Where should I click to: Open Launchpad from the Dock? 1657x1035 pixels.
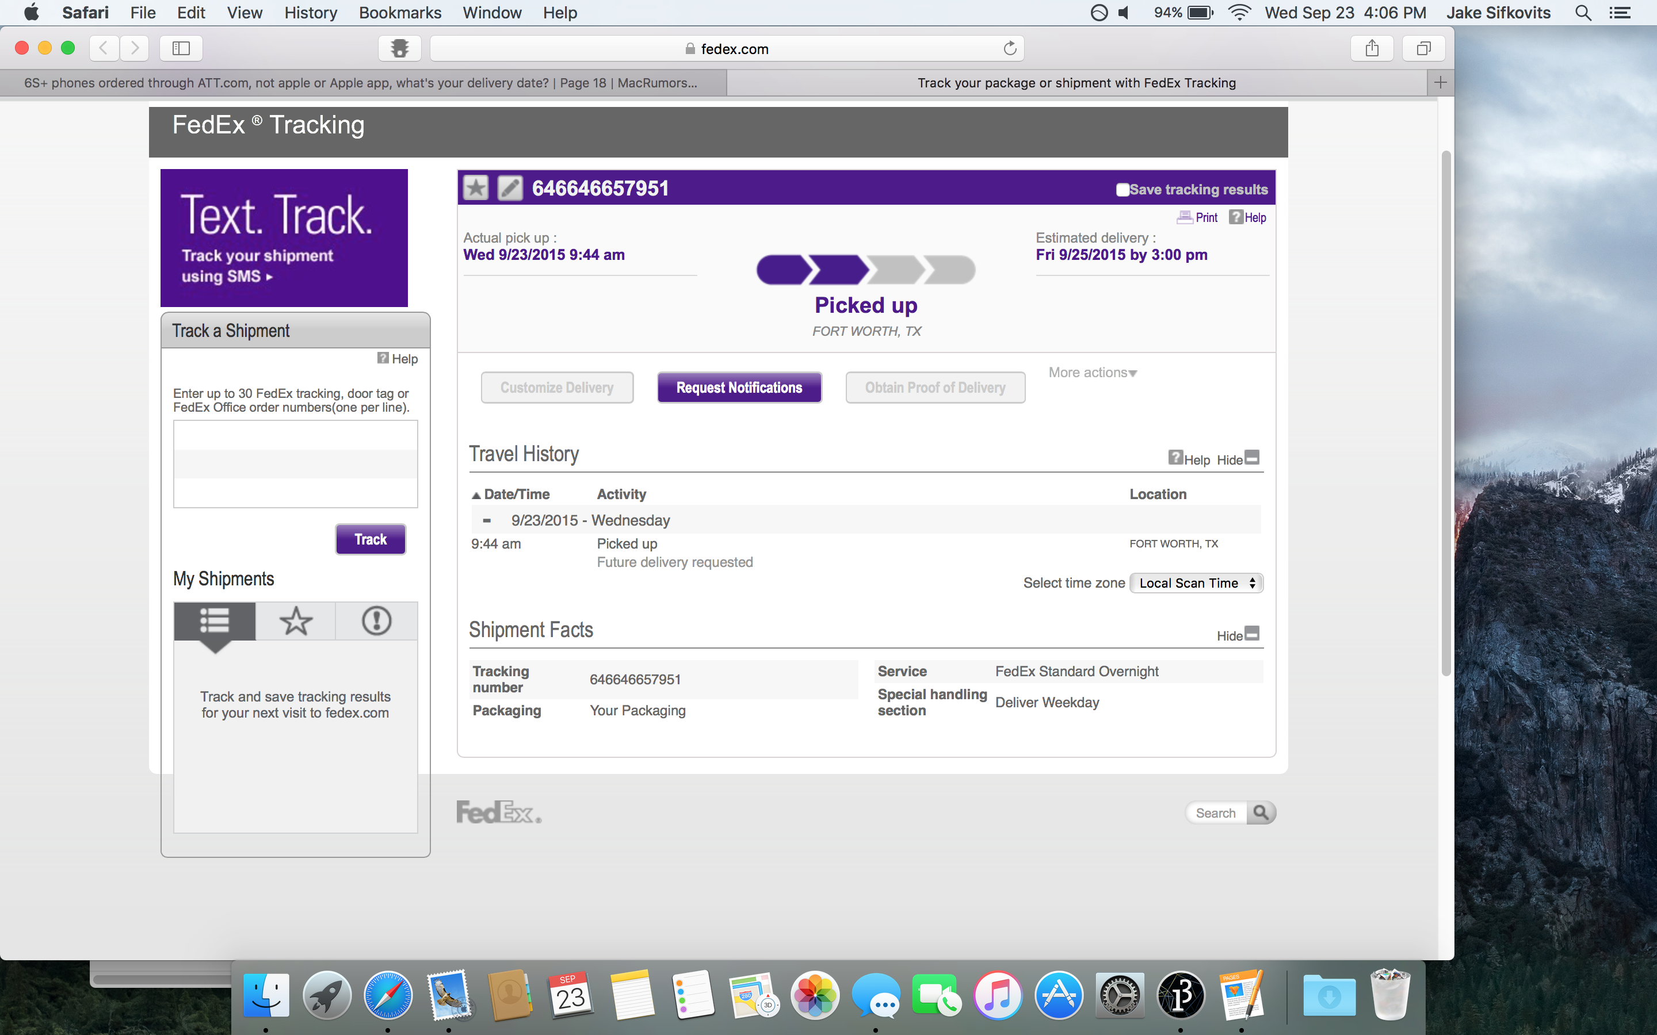327,995
